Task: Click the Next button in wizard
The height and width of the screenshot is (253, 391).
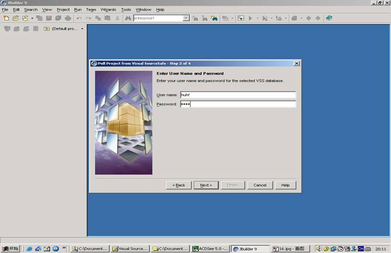Action: pyautogui.click(x=206, y=185)
